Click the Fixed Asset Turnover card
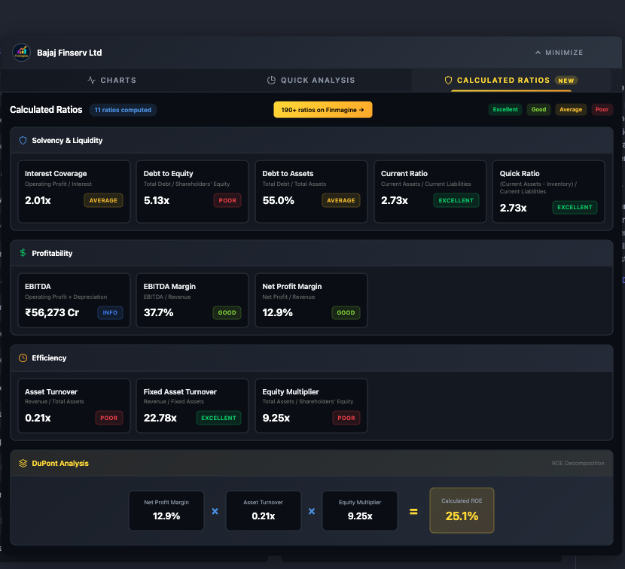The image size is (625, 569). coord(192,406)
